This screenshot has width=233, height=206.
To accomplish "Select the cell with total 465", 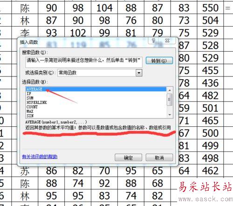I will click(x=210, y=120).
